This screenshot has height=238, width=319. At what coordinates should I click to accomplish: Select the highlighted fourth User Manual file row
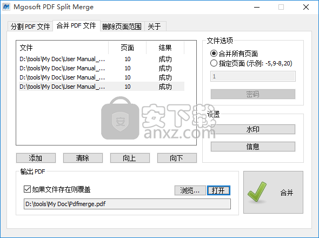tap(102, 87)
